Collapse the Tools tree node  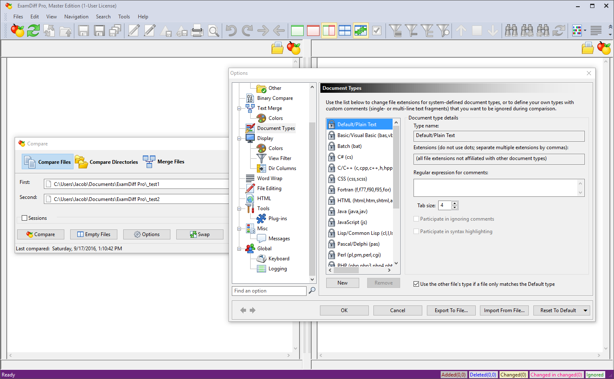(239, 209)
